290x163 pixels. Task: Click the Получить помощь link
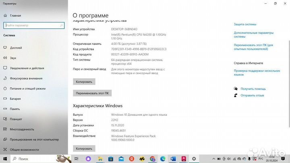253,89
